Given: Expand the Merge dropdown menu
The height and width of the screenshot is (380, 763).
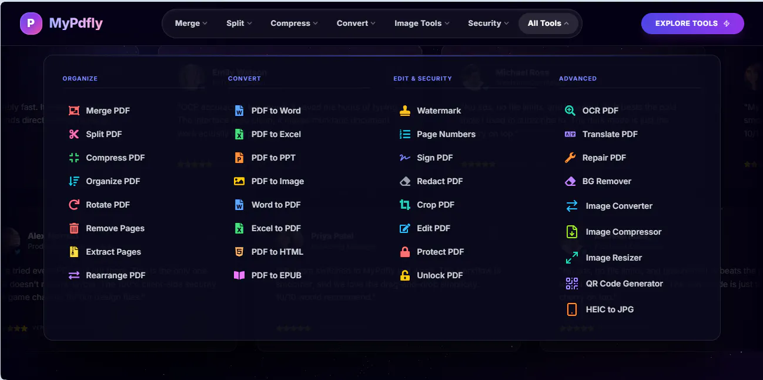Looking at the screenshot, I should 191,24.
